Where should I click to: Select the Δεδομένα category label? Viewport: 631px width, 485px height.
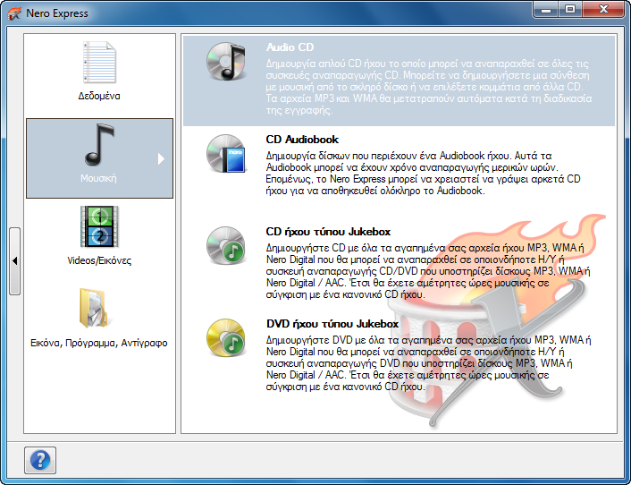pos(99,96)
